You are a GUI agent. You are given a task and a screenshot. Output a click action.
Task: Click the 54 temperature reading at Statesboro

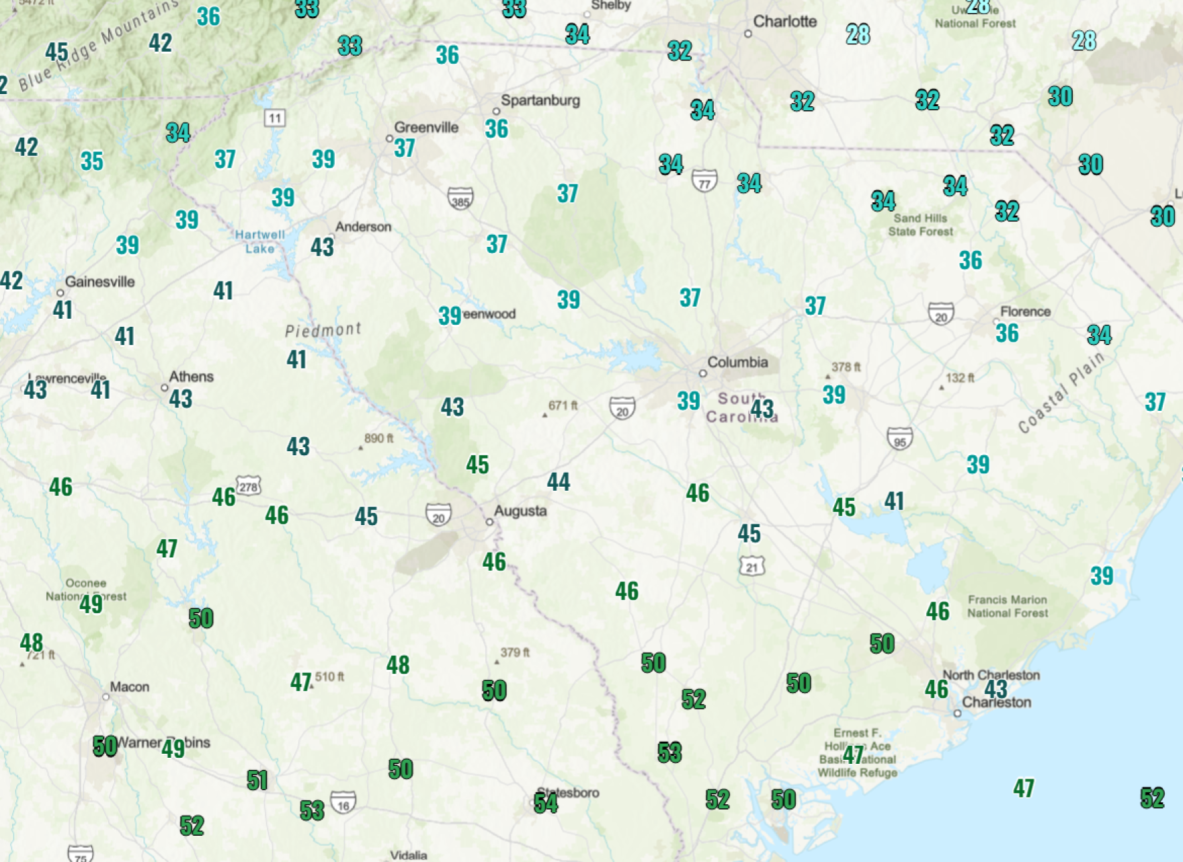click(x=546, y=803)
